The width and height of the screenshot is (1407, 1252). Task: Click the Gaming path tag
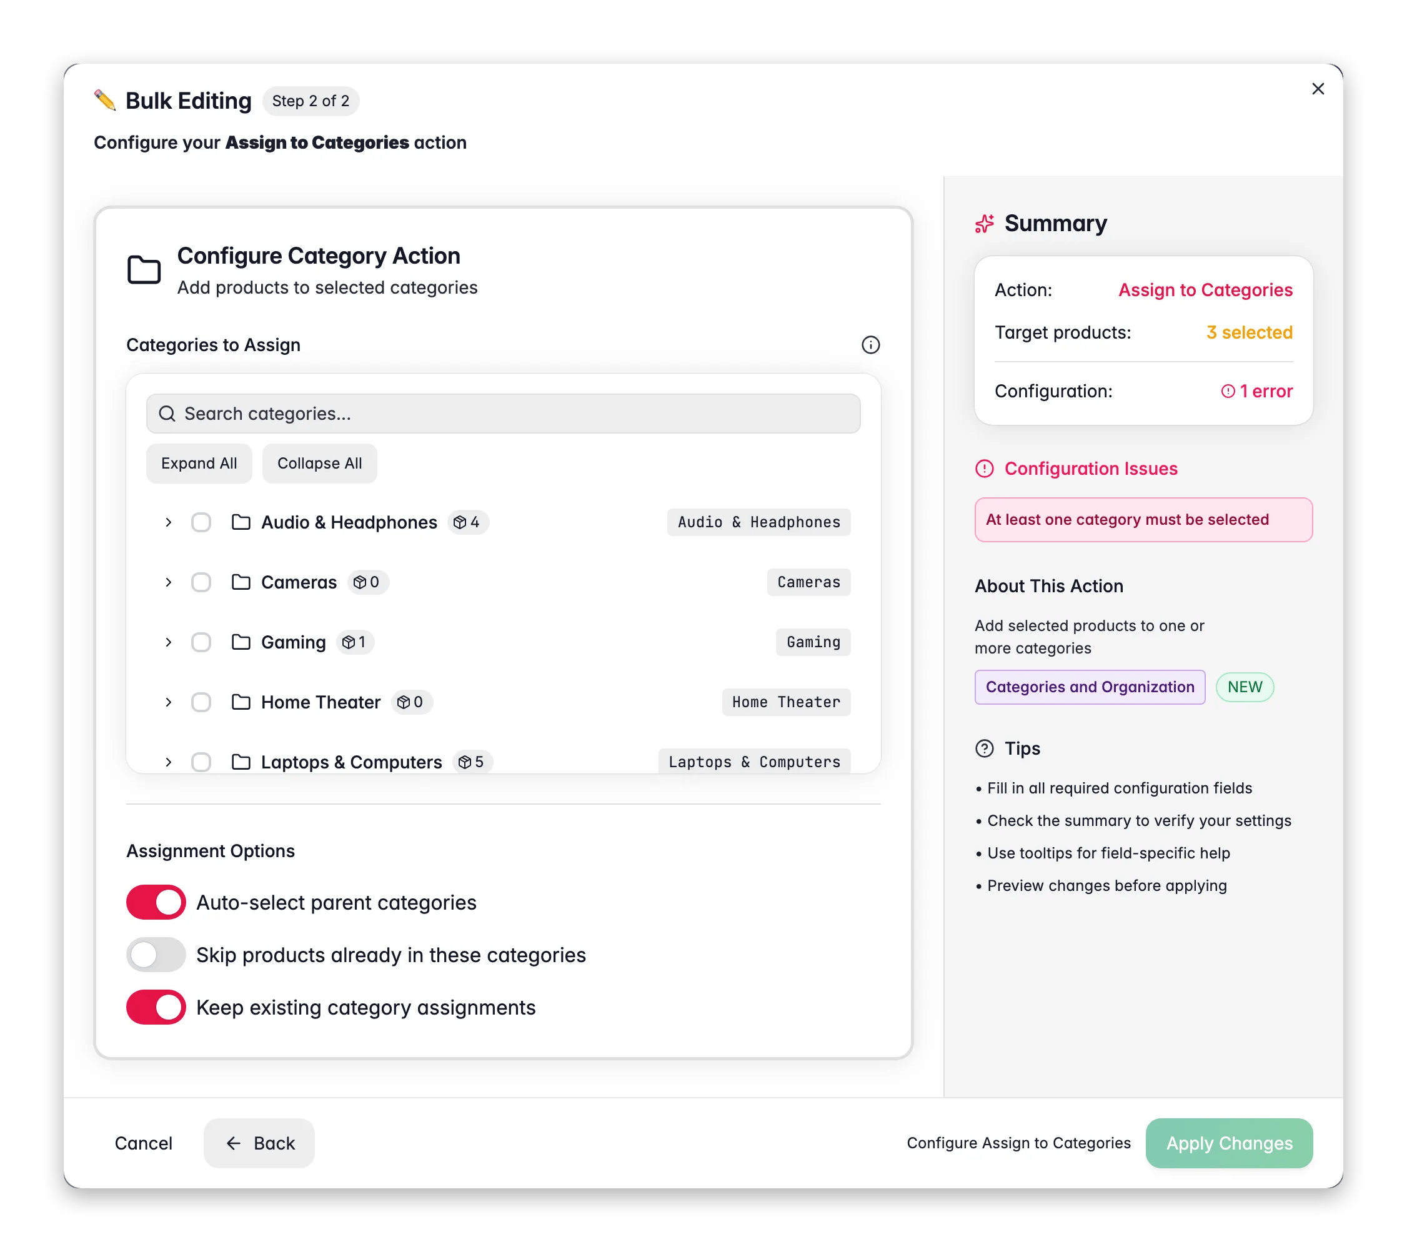(x=813, y=642)
